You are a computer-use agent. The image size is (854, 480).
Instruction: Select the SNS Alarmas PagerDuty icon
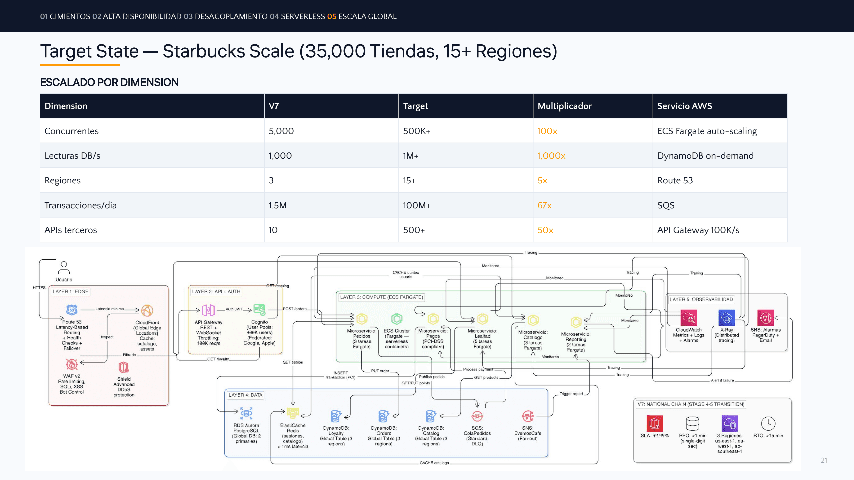click(x=765, y=318)
